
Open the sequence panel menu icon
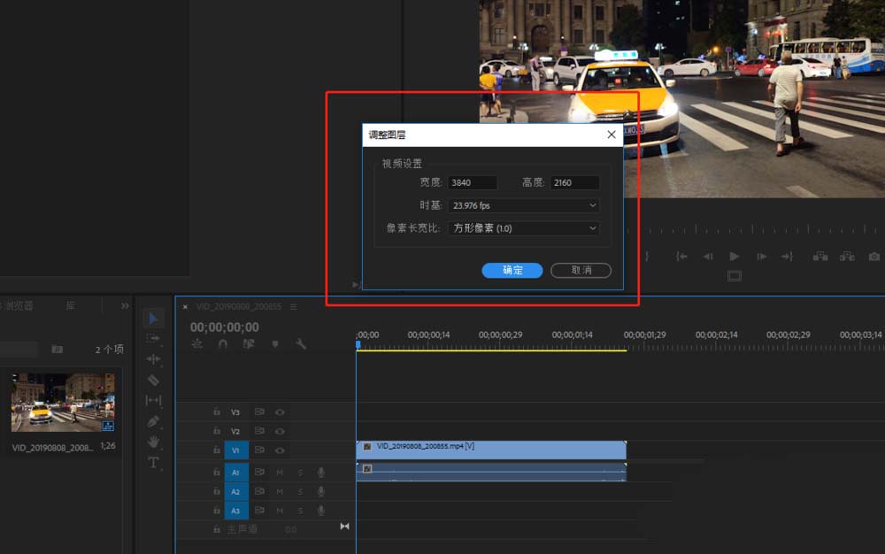coord(292,306)
